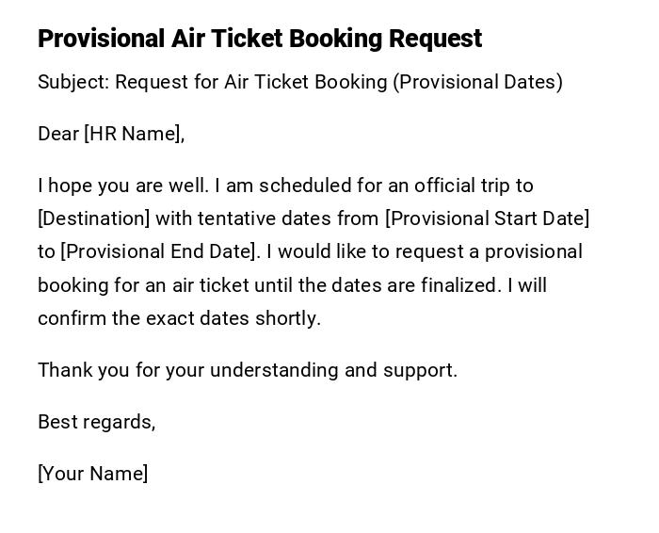
Task: Click the text (Provisional Dates) in the subject line
Action: pyautogui.click(x=477, y=82)
